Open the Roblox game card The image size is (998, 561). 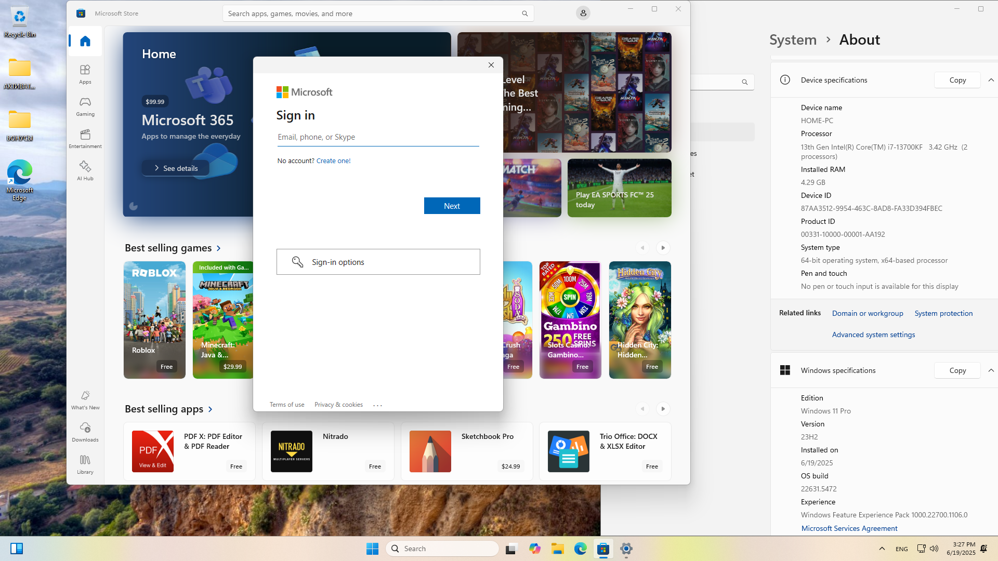tap(154, 320)
